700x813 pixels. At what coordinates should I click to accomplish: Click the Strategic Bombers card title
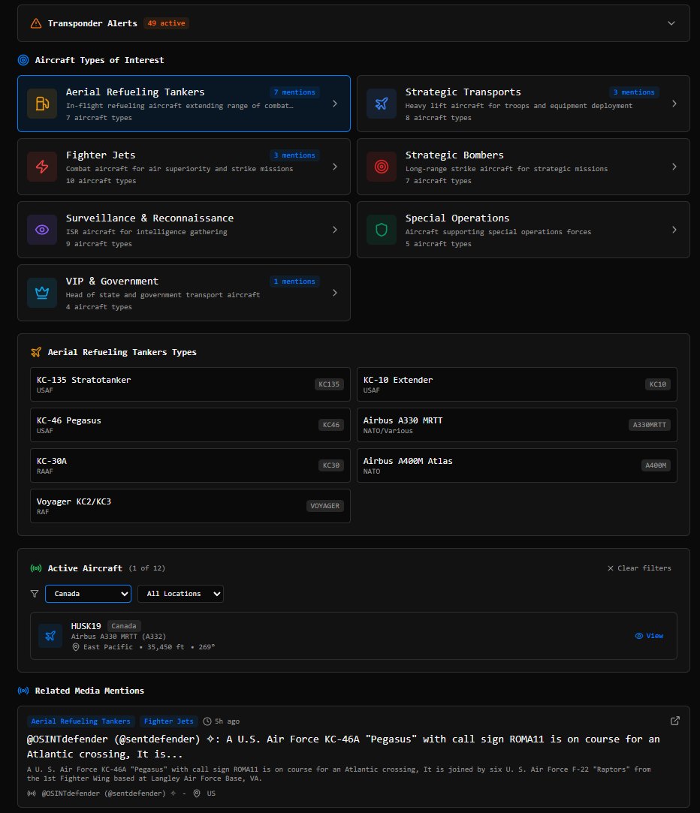coord(454,155)
